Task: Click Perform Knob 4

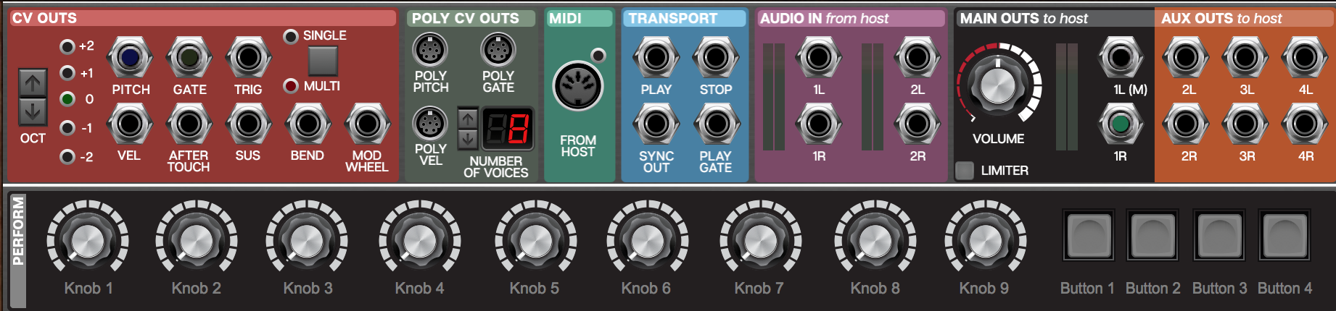Action: (x=420, y=241)
